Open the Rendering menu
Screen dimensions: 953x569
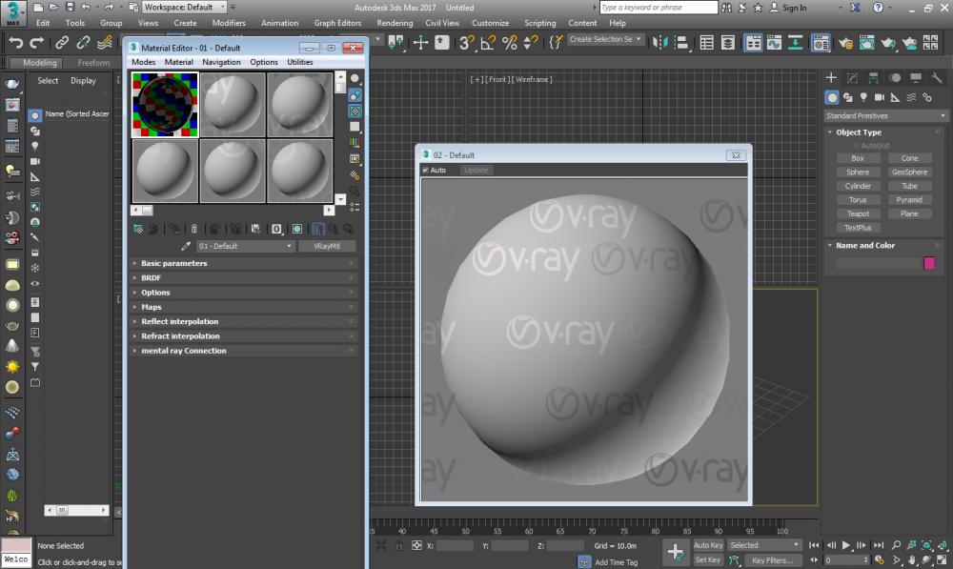pos(395,23)
